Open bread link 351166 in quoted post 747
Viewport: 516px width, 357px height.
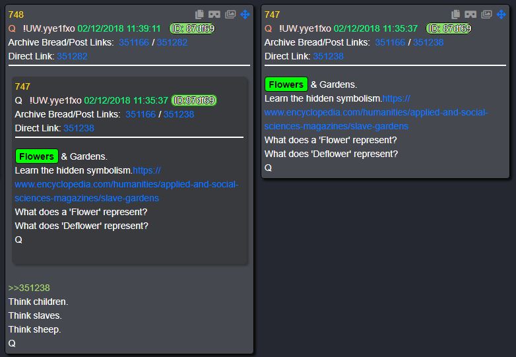[141, 115]
